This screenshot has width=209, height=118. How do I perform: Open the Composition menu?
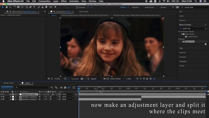click(44, 1)
